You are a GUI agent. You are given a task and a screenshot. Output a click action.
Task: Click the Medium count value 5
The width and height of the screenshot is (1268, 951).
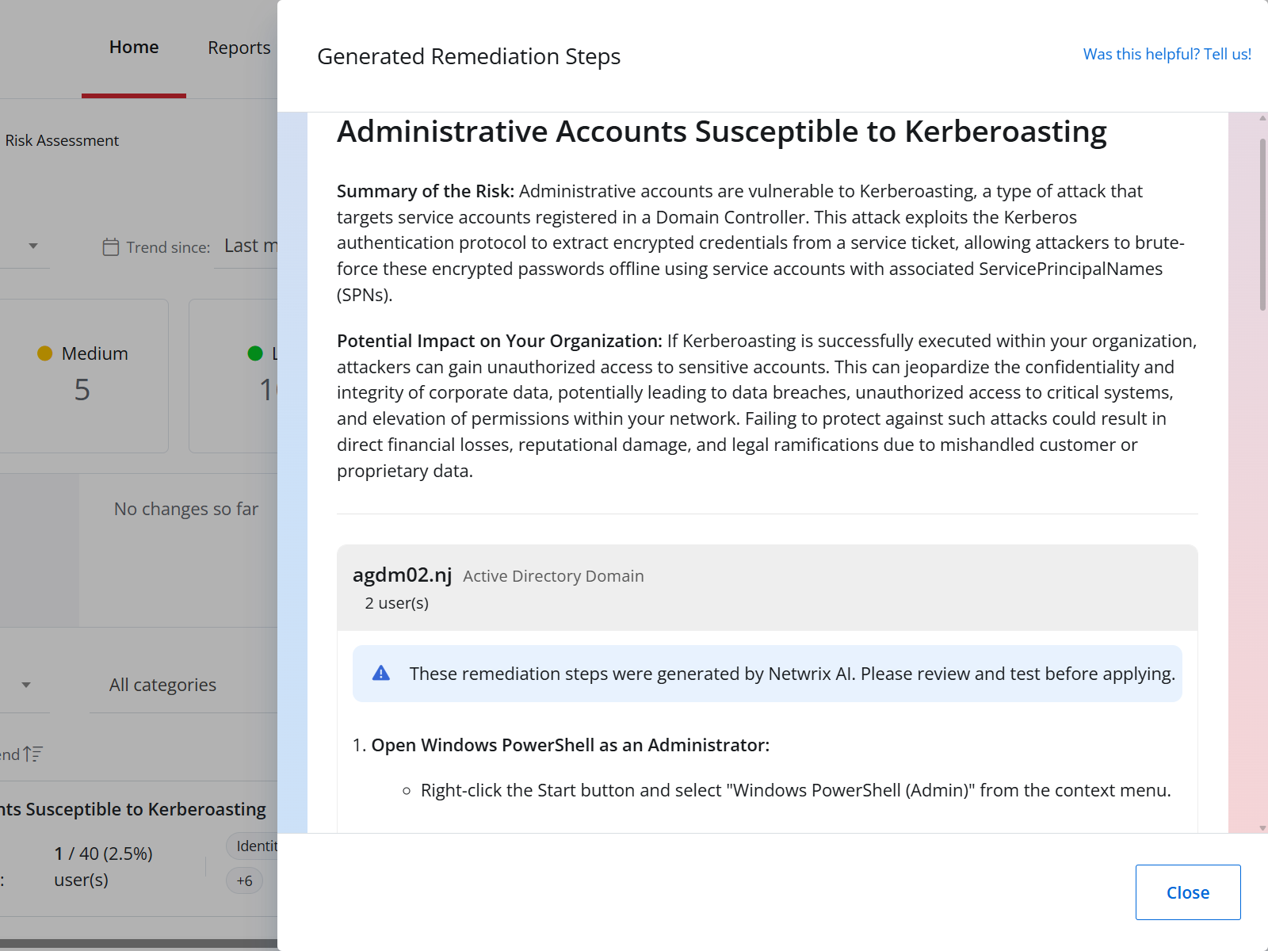[82, 390]
